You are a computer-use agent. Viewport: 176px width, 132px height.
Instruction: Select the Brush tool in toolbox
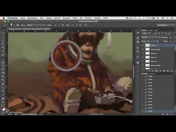tap(3, 58)
